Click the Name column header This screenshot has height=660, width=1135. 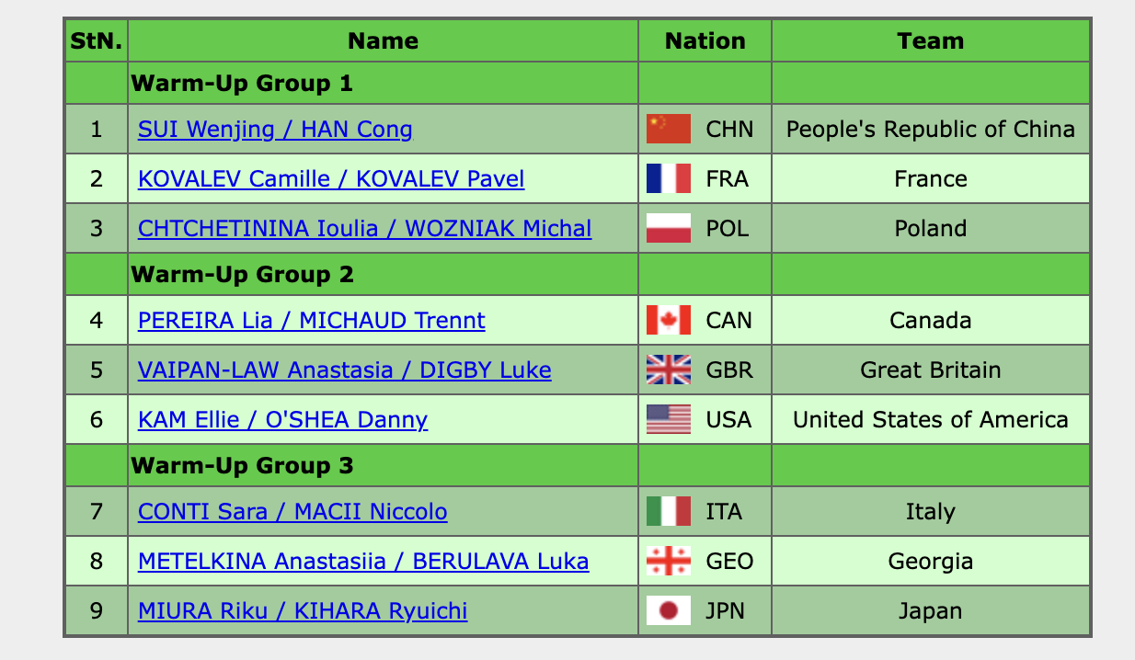pyautogui.click(x=383, y=41)
